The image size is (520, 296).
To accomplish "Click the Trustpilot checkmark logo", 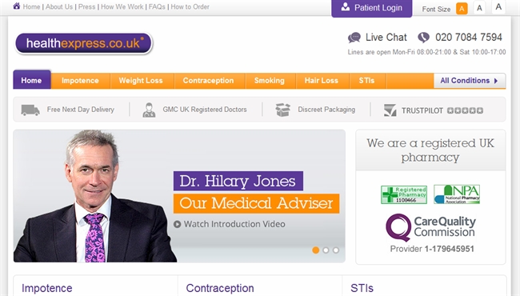I will pyautogui.click(x=390, y=110).
